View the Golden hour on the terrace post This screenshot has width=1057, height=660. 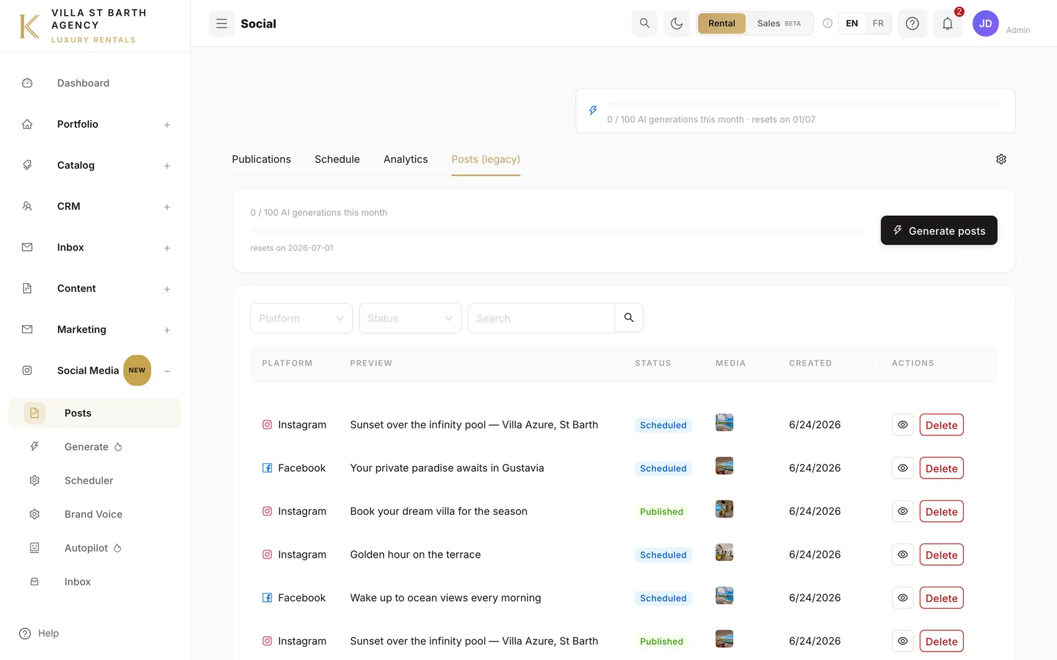[902, 554]
